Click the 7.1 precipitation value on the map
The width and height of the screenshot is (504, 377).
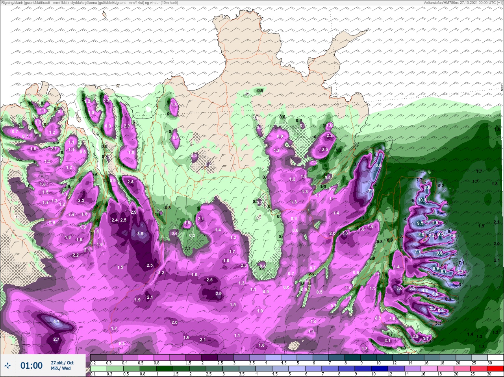[x=462, y=263]
